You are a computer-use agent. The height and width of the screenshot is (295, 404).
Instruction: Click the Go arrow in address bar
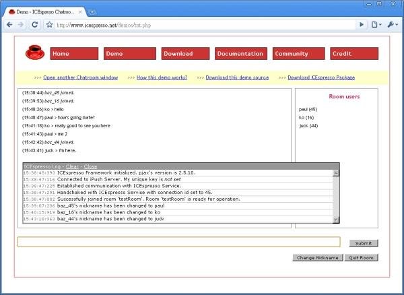[x=362, y=25]
